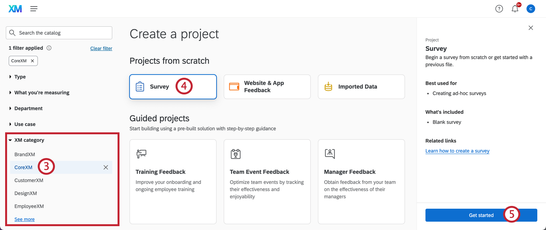
Task: Click the XM logo
Action: point(15,9)
